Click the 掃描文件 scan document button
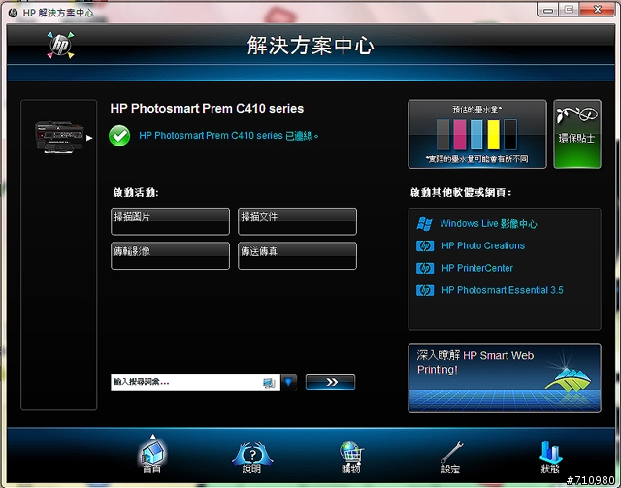This screenshot has height=488, width=621. (297, 221)
